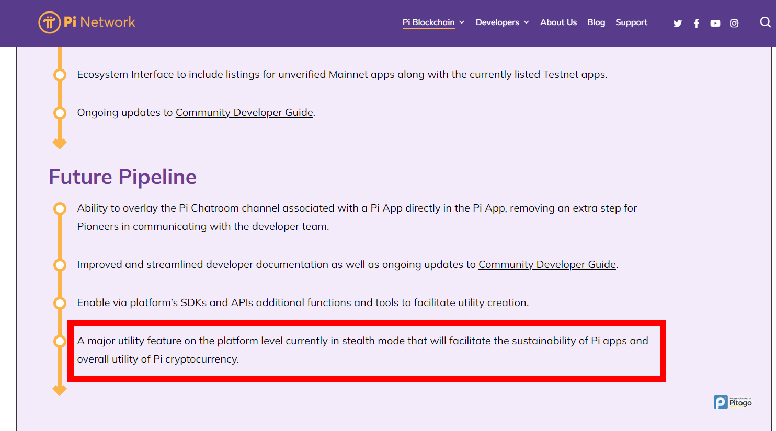Click the Pitogo watermark logo
This screenshot has width=776, height=431.
tap(733, 402)
